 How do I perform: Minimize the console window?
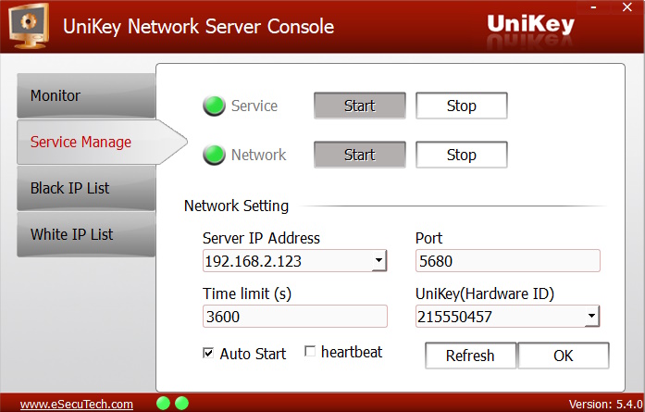tap(593, 7)
